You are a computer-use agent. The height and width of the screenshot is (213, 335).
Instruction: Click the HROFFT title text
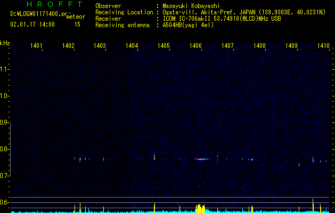click(54, 4)
